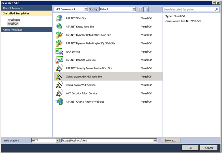
Task: Select the WCF Service template name
Action: (73, 52)
